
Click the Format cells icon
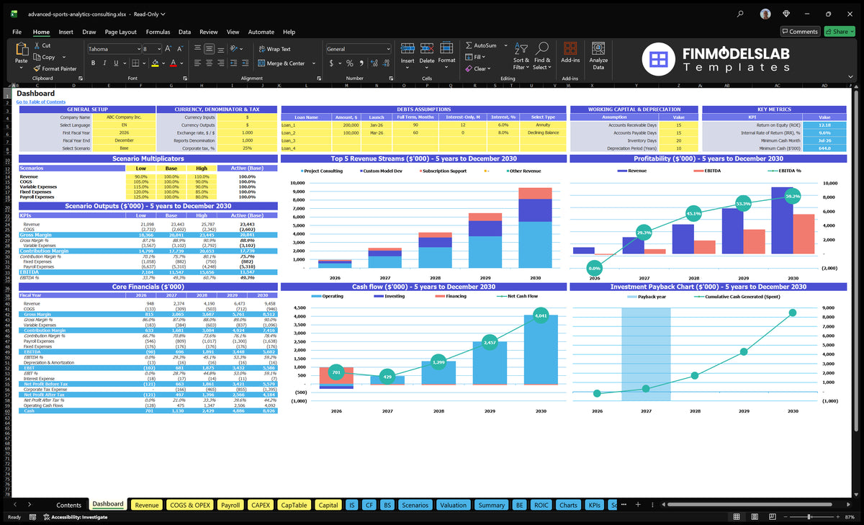click(x=446, y=49)
